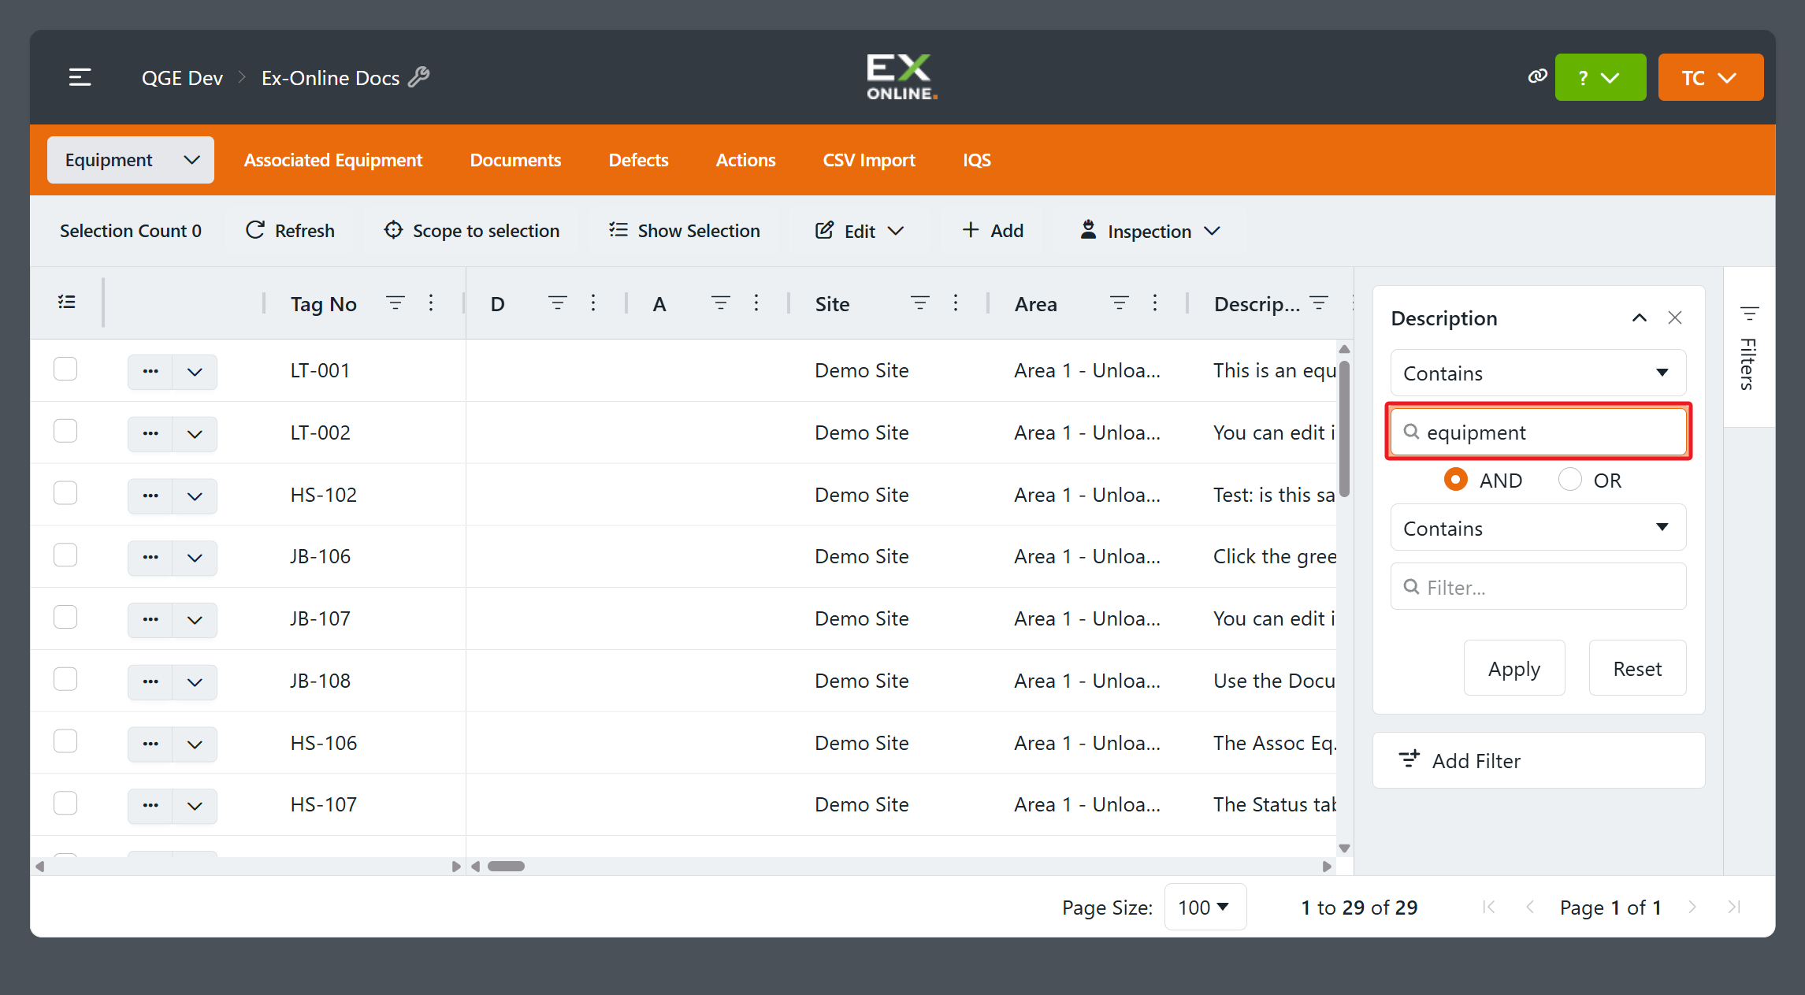
Task: Open the Filters side panel tab
Action: pos(1749,347)
